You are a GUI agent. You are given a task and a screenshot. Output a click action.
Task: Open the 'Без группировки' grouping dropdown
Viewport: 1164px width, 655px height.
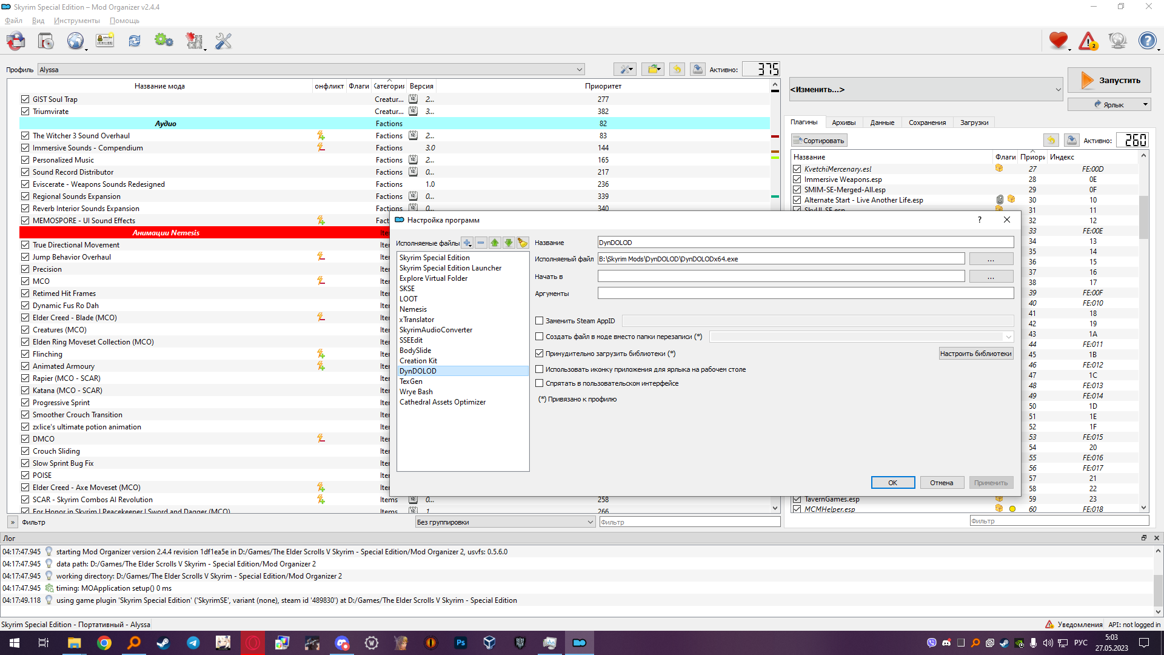[505, 522]
